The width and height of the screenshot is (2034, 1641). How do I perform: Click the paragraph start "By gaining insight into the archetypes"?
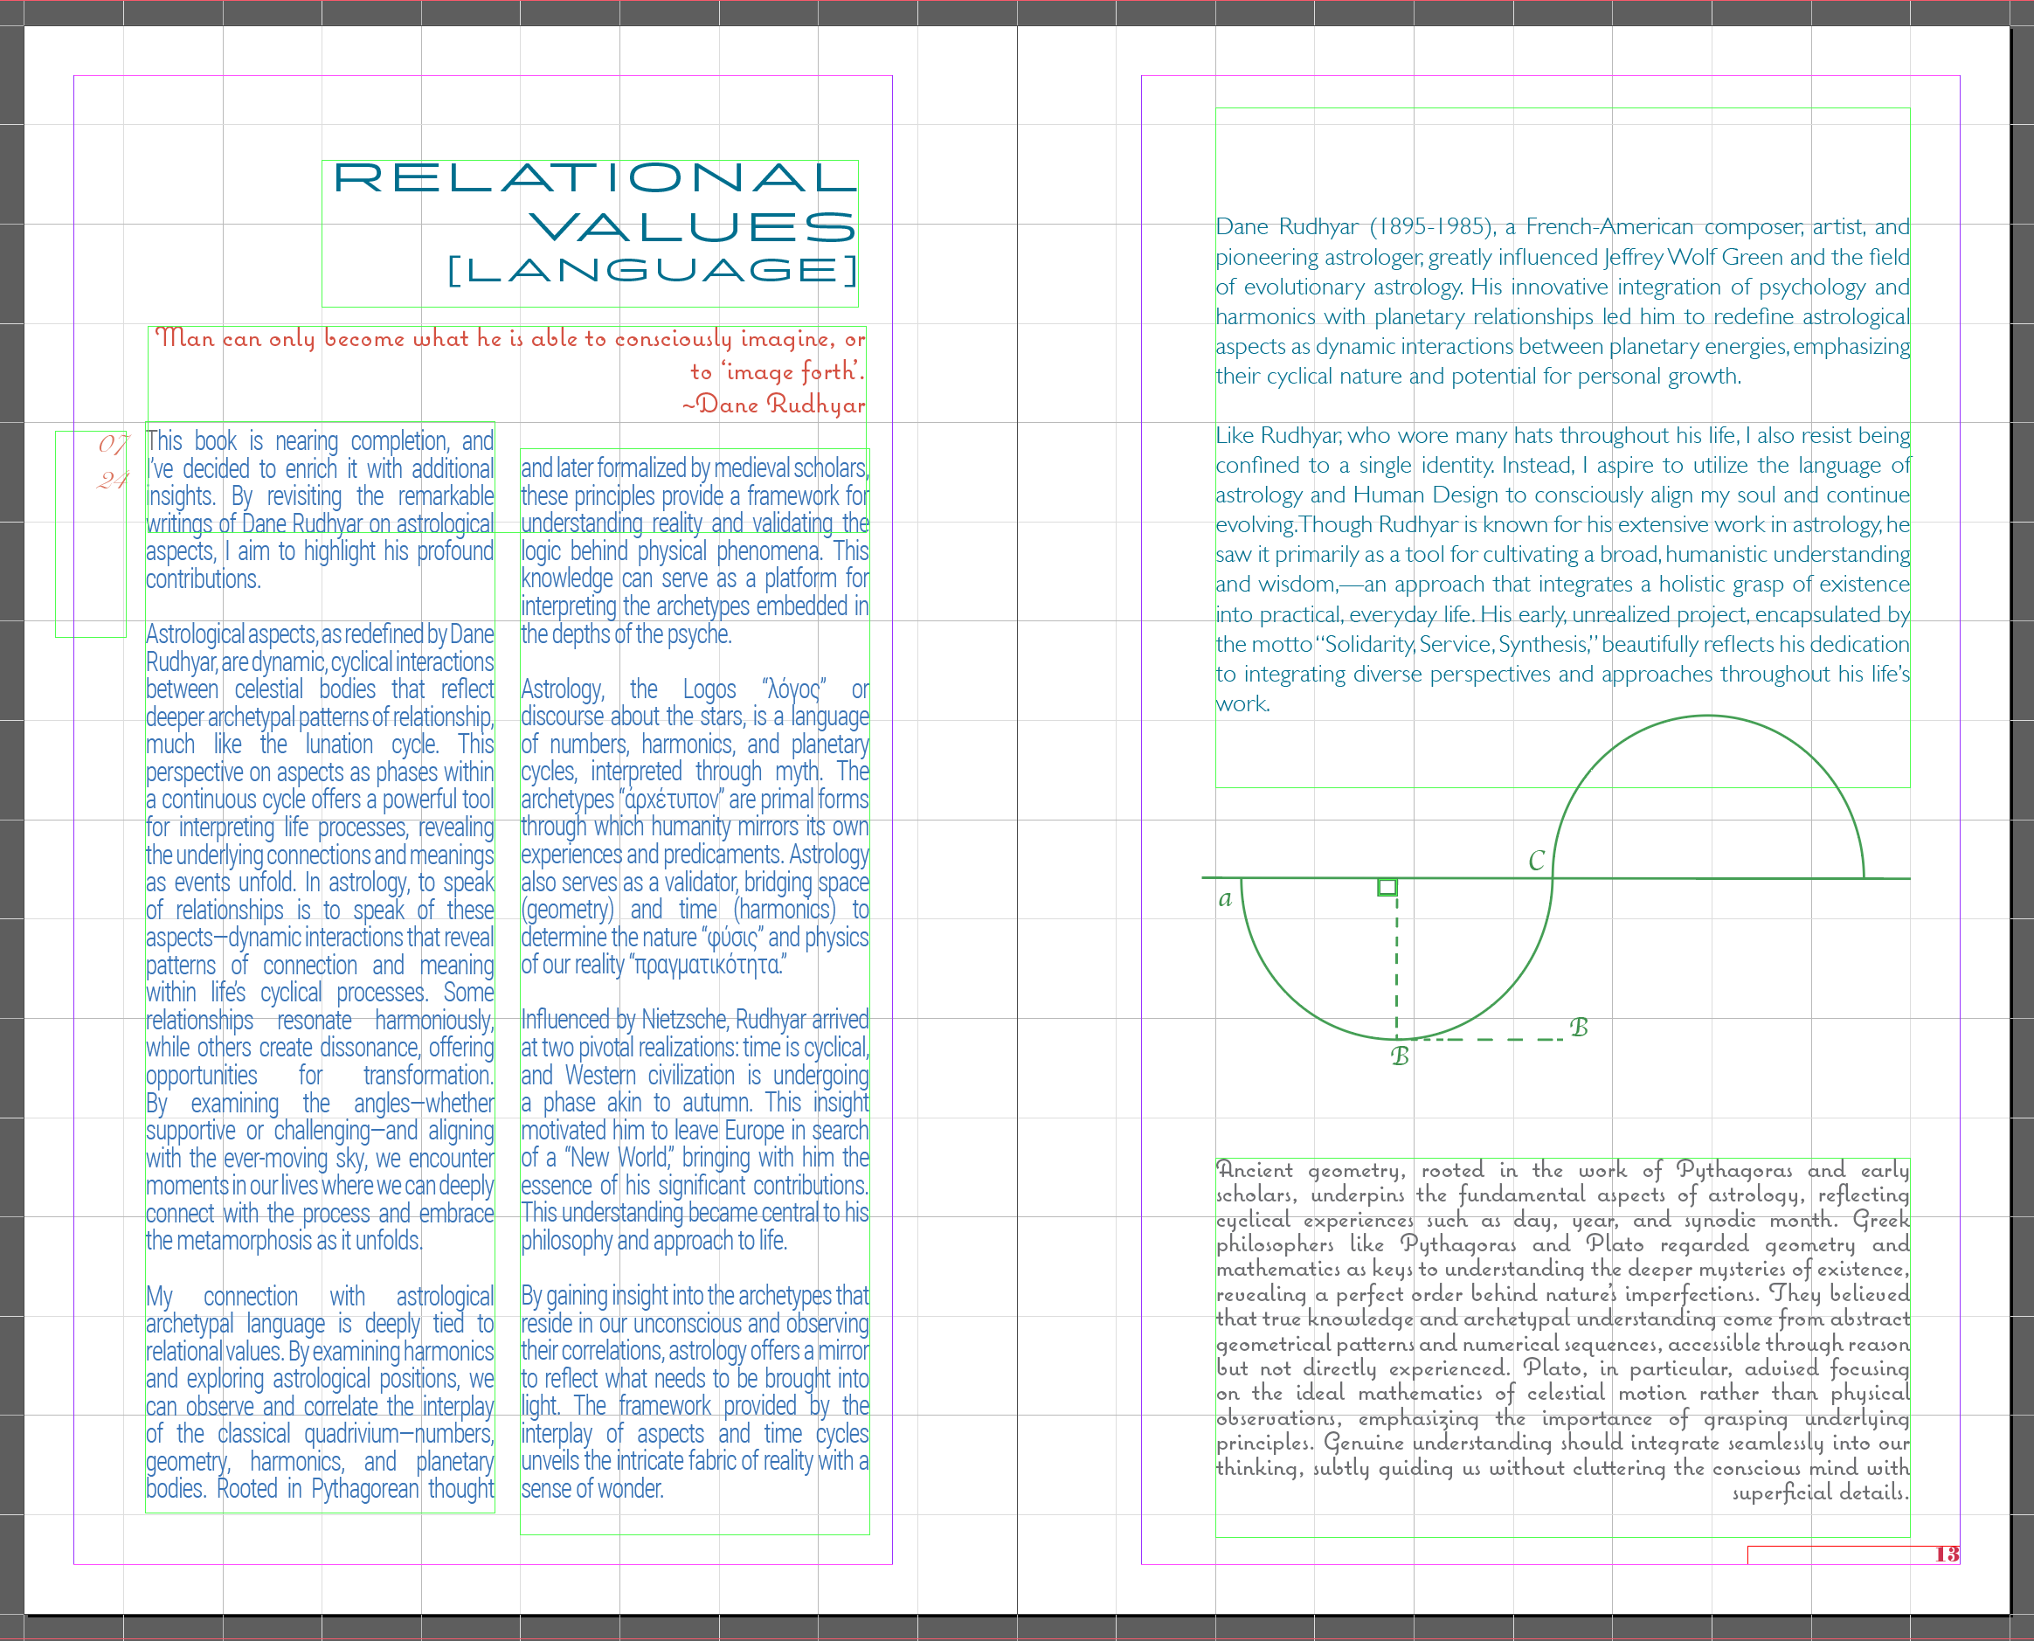(695, 1296)
